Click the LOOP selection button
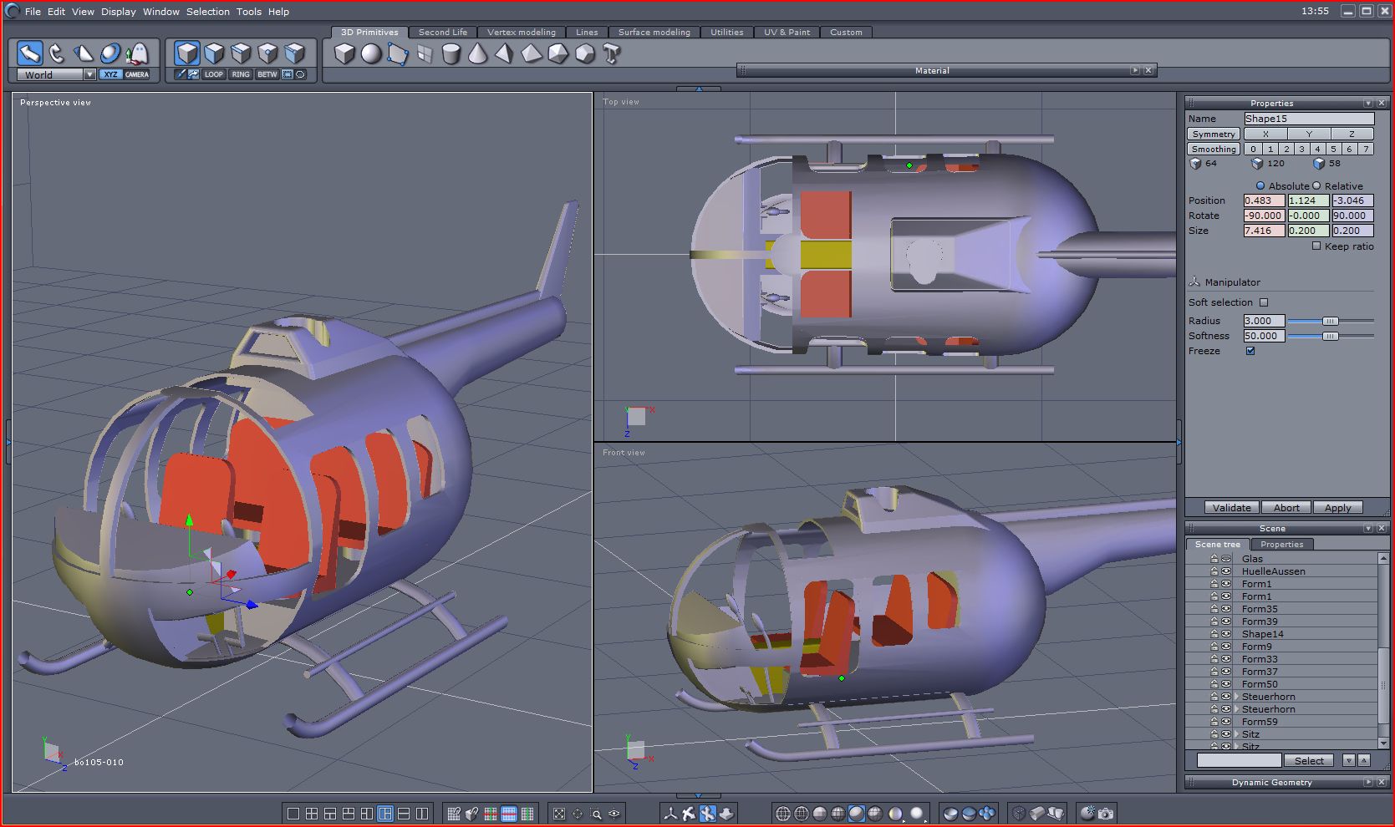1395x827 pixels. click(214, 74)
